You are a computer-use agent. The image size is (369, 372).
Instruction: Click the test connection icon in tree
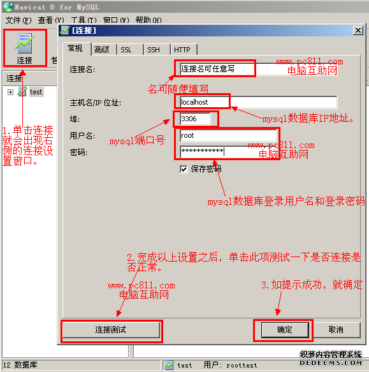(22, 92)
